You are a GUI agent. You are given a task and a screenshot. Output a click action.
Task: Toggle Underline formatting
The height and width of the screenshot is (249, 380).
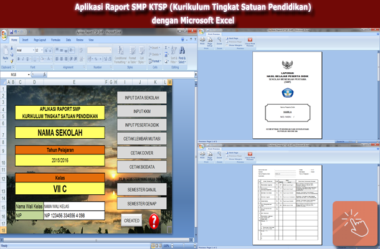[x=27, y=59]
